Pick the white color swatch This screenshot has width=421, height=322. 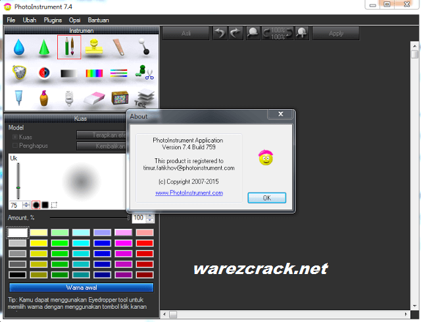click(x=18, y=233)
